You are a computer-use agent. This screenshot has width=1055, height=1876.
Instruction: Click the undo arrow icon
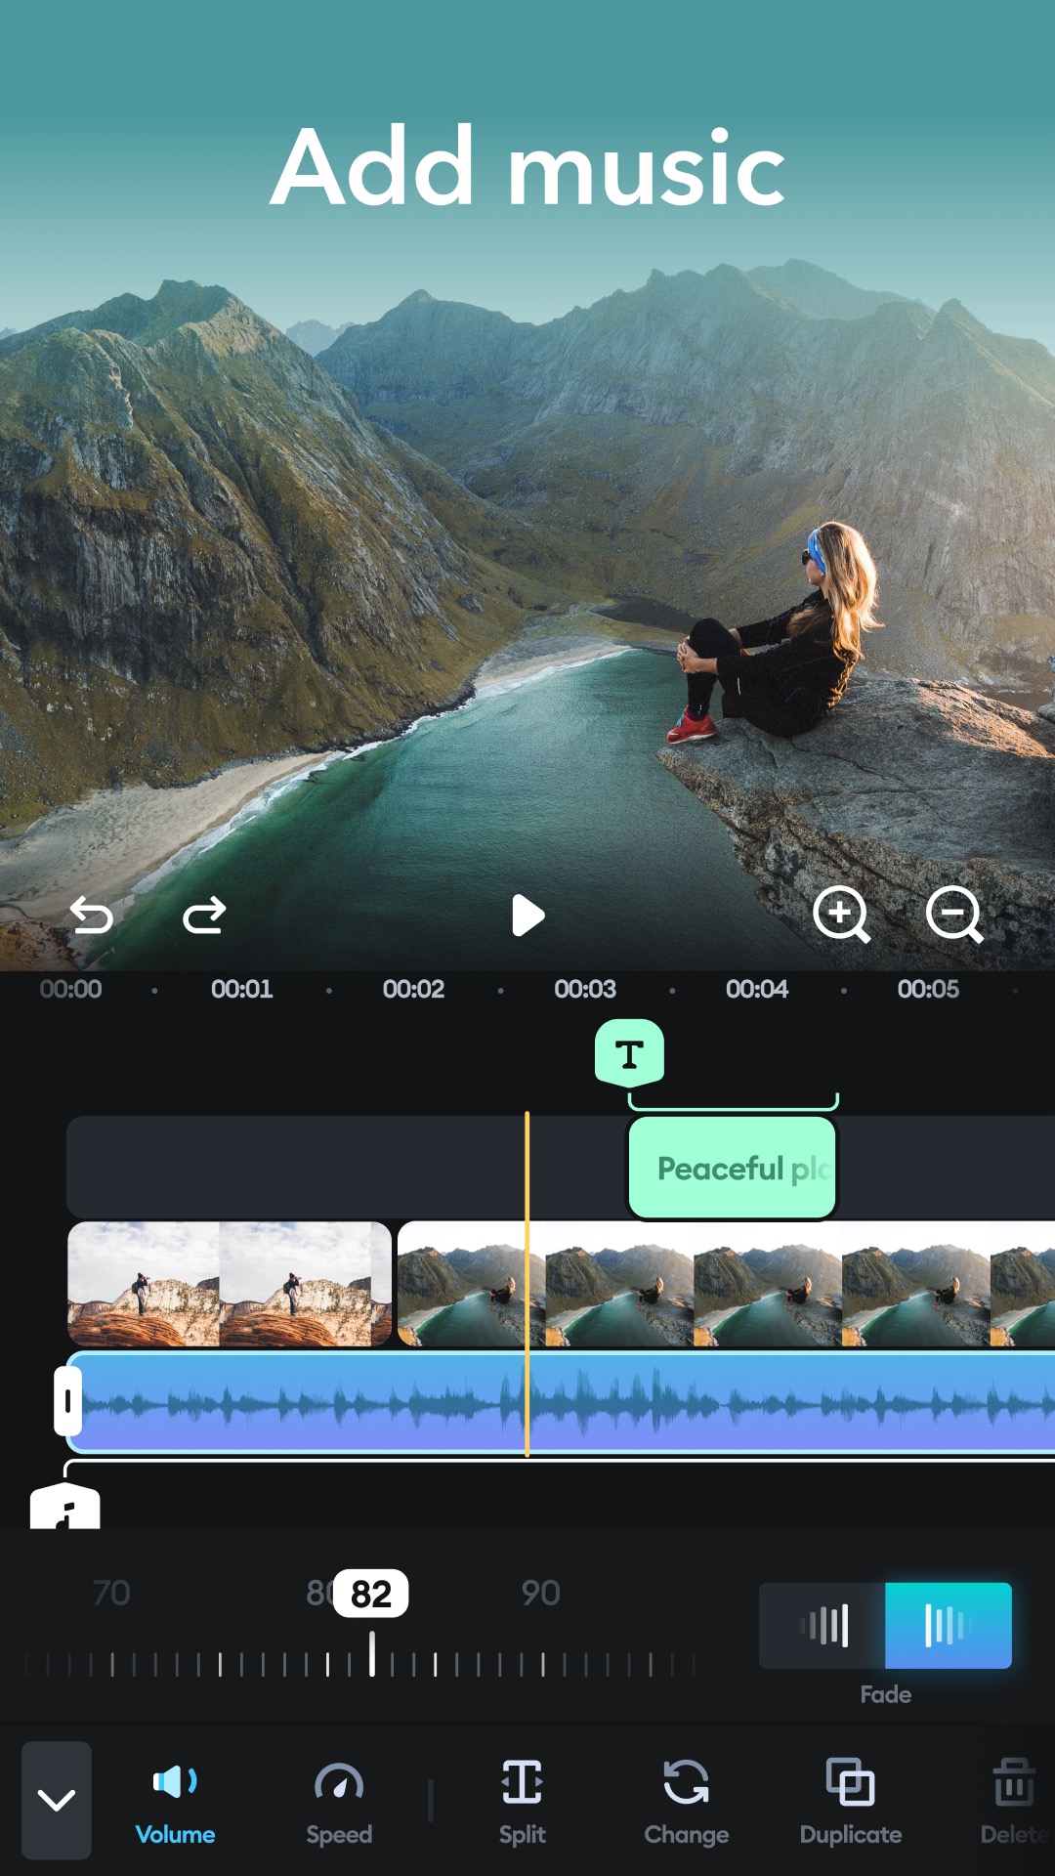pos(92,916)
